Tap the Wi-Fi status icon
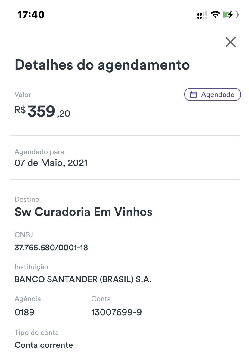The height and width of the screenshot is (355, 249). click(215, 14)
